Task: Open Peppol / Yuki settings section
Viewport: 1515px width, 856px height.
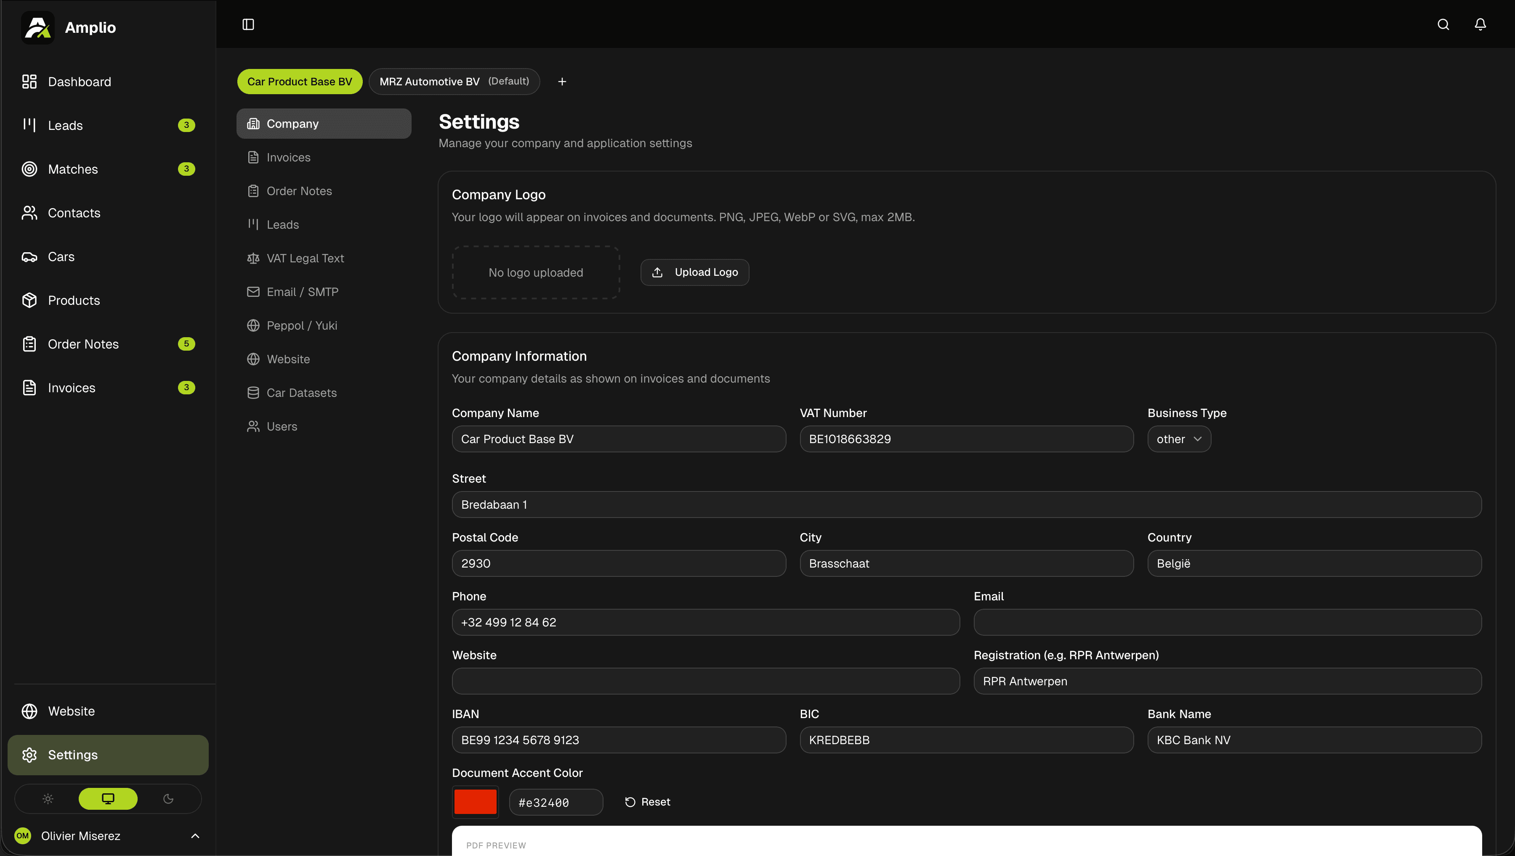Action: click(x=301, y=326)
